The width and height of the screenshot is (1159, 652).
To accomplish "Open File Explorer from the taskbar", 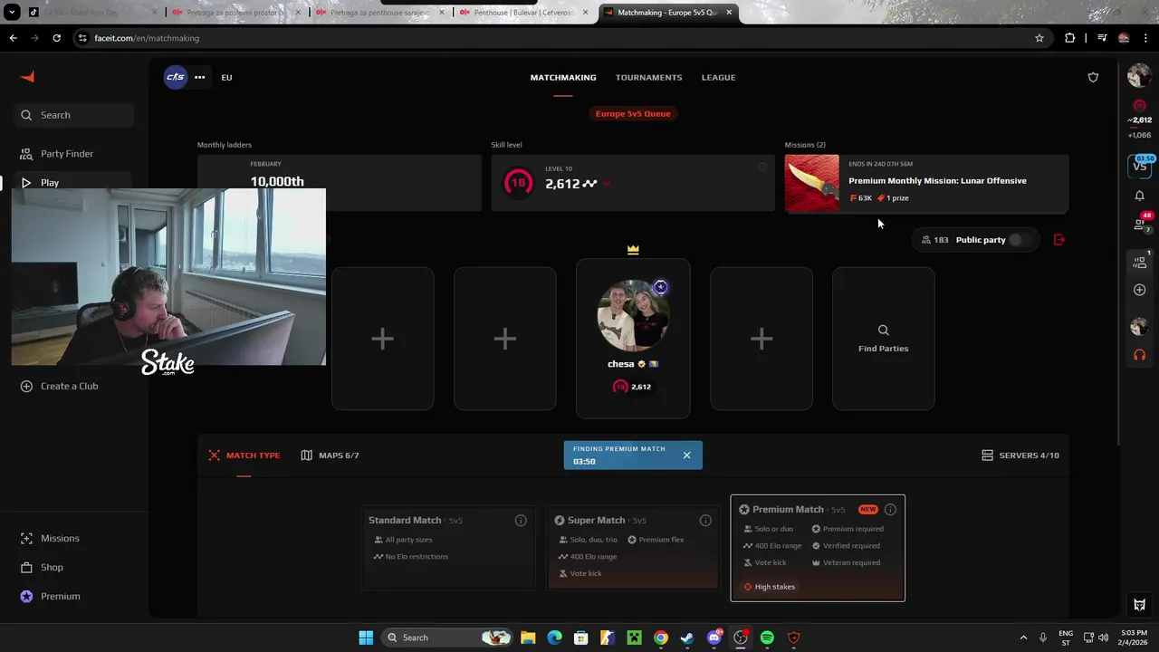I will point(528,638).
